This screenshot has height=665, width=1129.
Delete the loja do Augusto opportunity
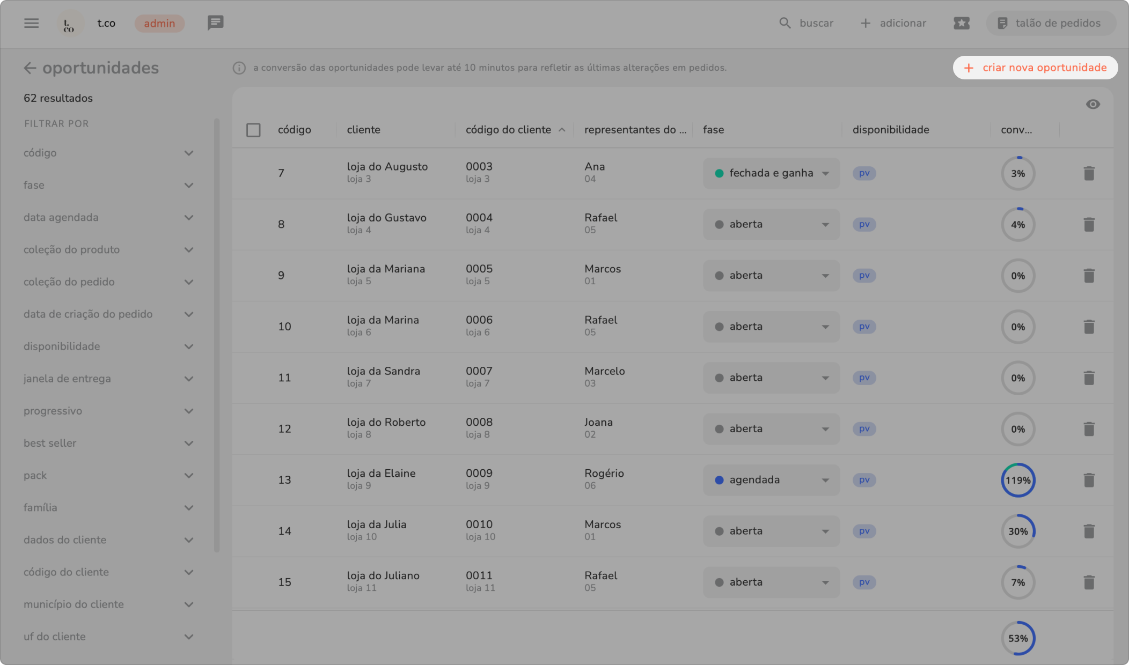tap(1089, 173)
